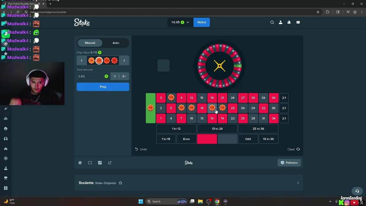Toggle theatre mode rectangle icon
Image resolution: width=366 pixels, height=206 pixels.
pos(90,163)
